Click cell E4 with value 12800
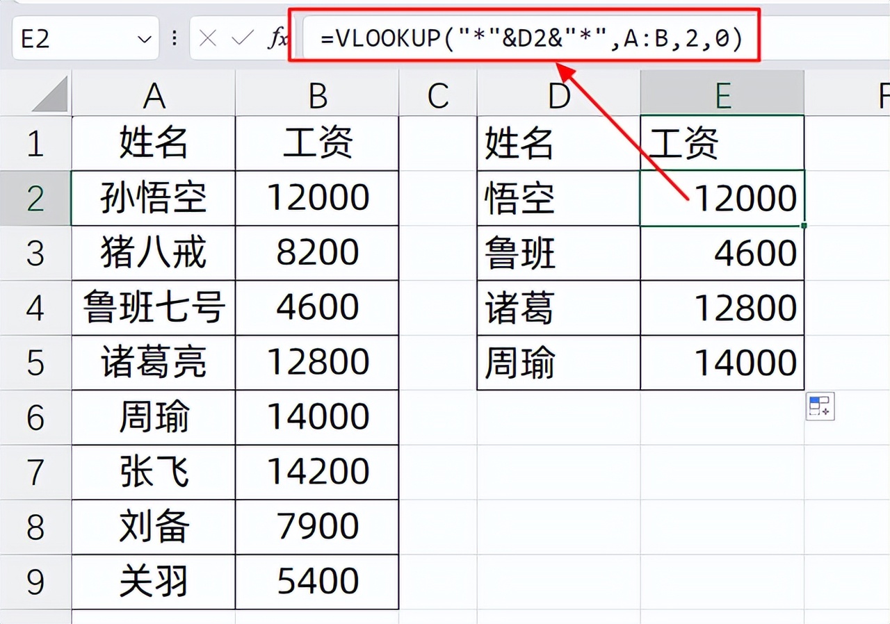The image size is (890, 624). tap(722, 308)
